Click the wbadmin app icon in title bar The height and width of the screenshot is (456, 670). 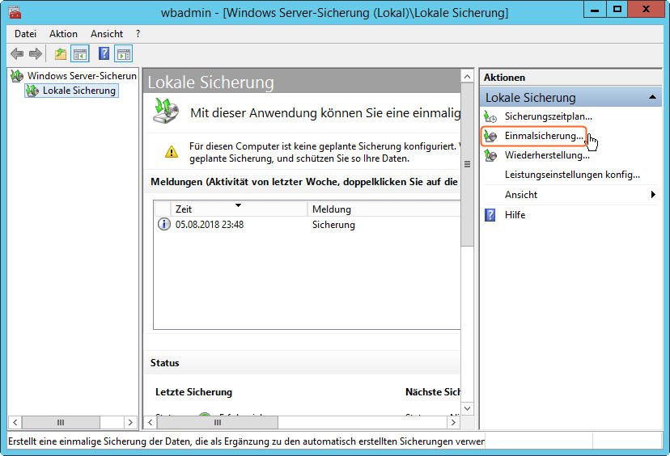coord(15,12)
